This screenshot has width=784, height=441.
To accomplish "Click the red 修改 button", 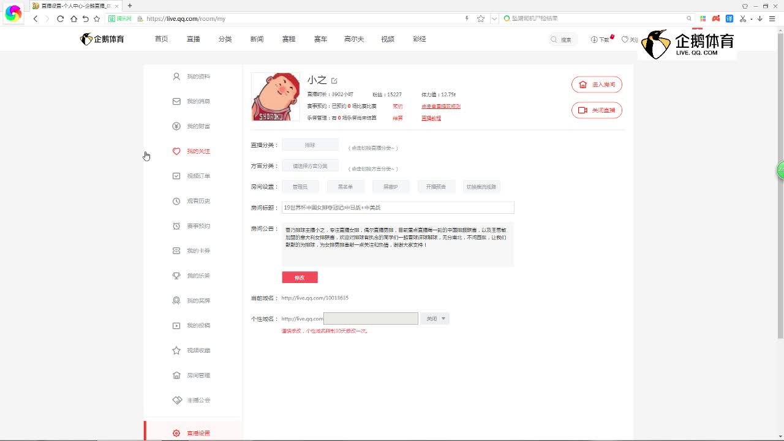I will pos(300,277).
